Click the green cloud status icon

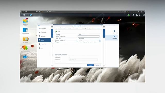coord(129,15)
